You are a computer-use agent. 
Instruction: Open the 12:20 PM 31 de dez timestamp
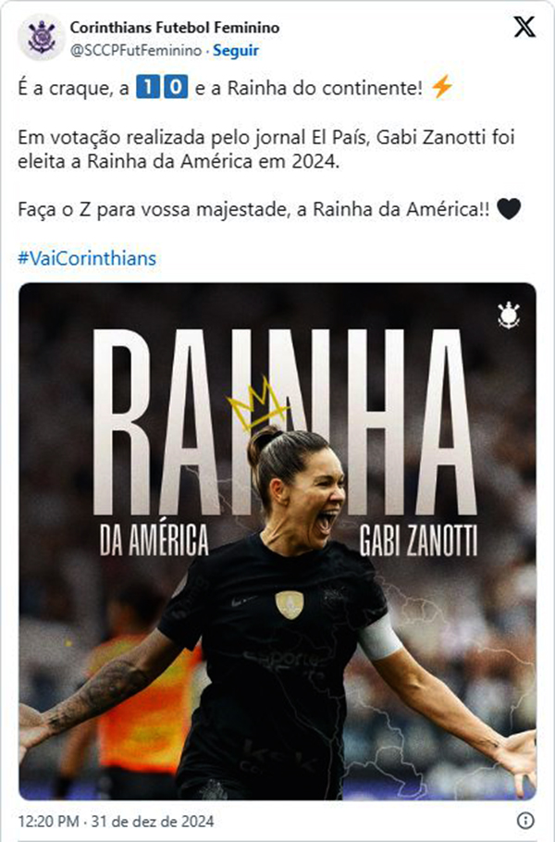[116, 821]
